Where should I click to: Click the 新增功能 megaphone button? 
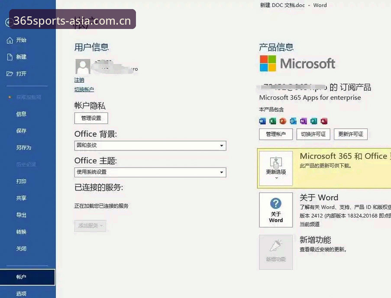[x=276, y=252]
